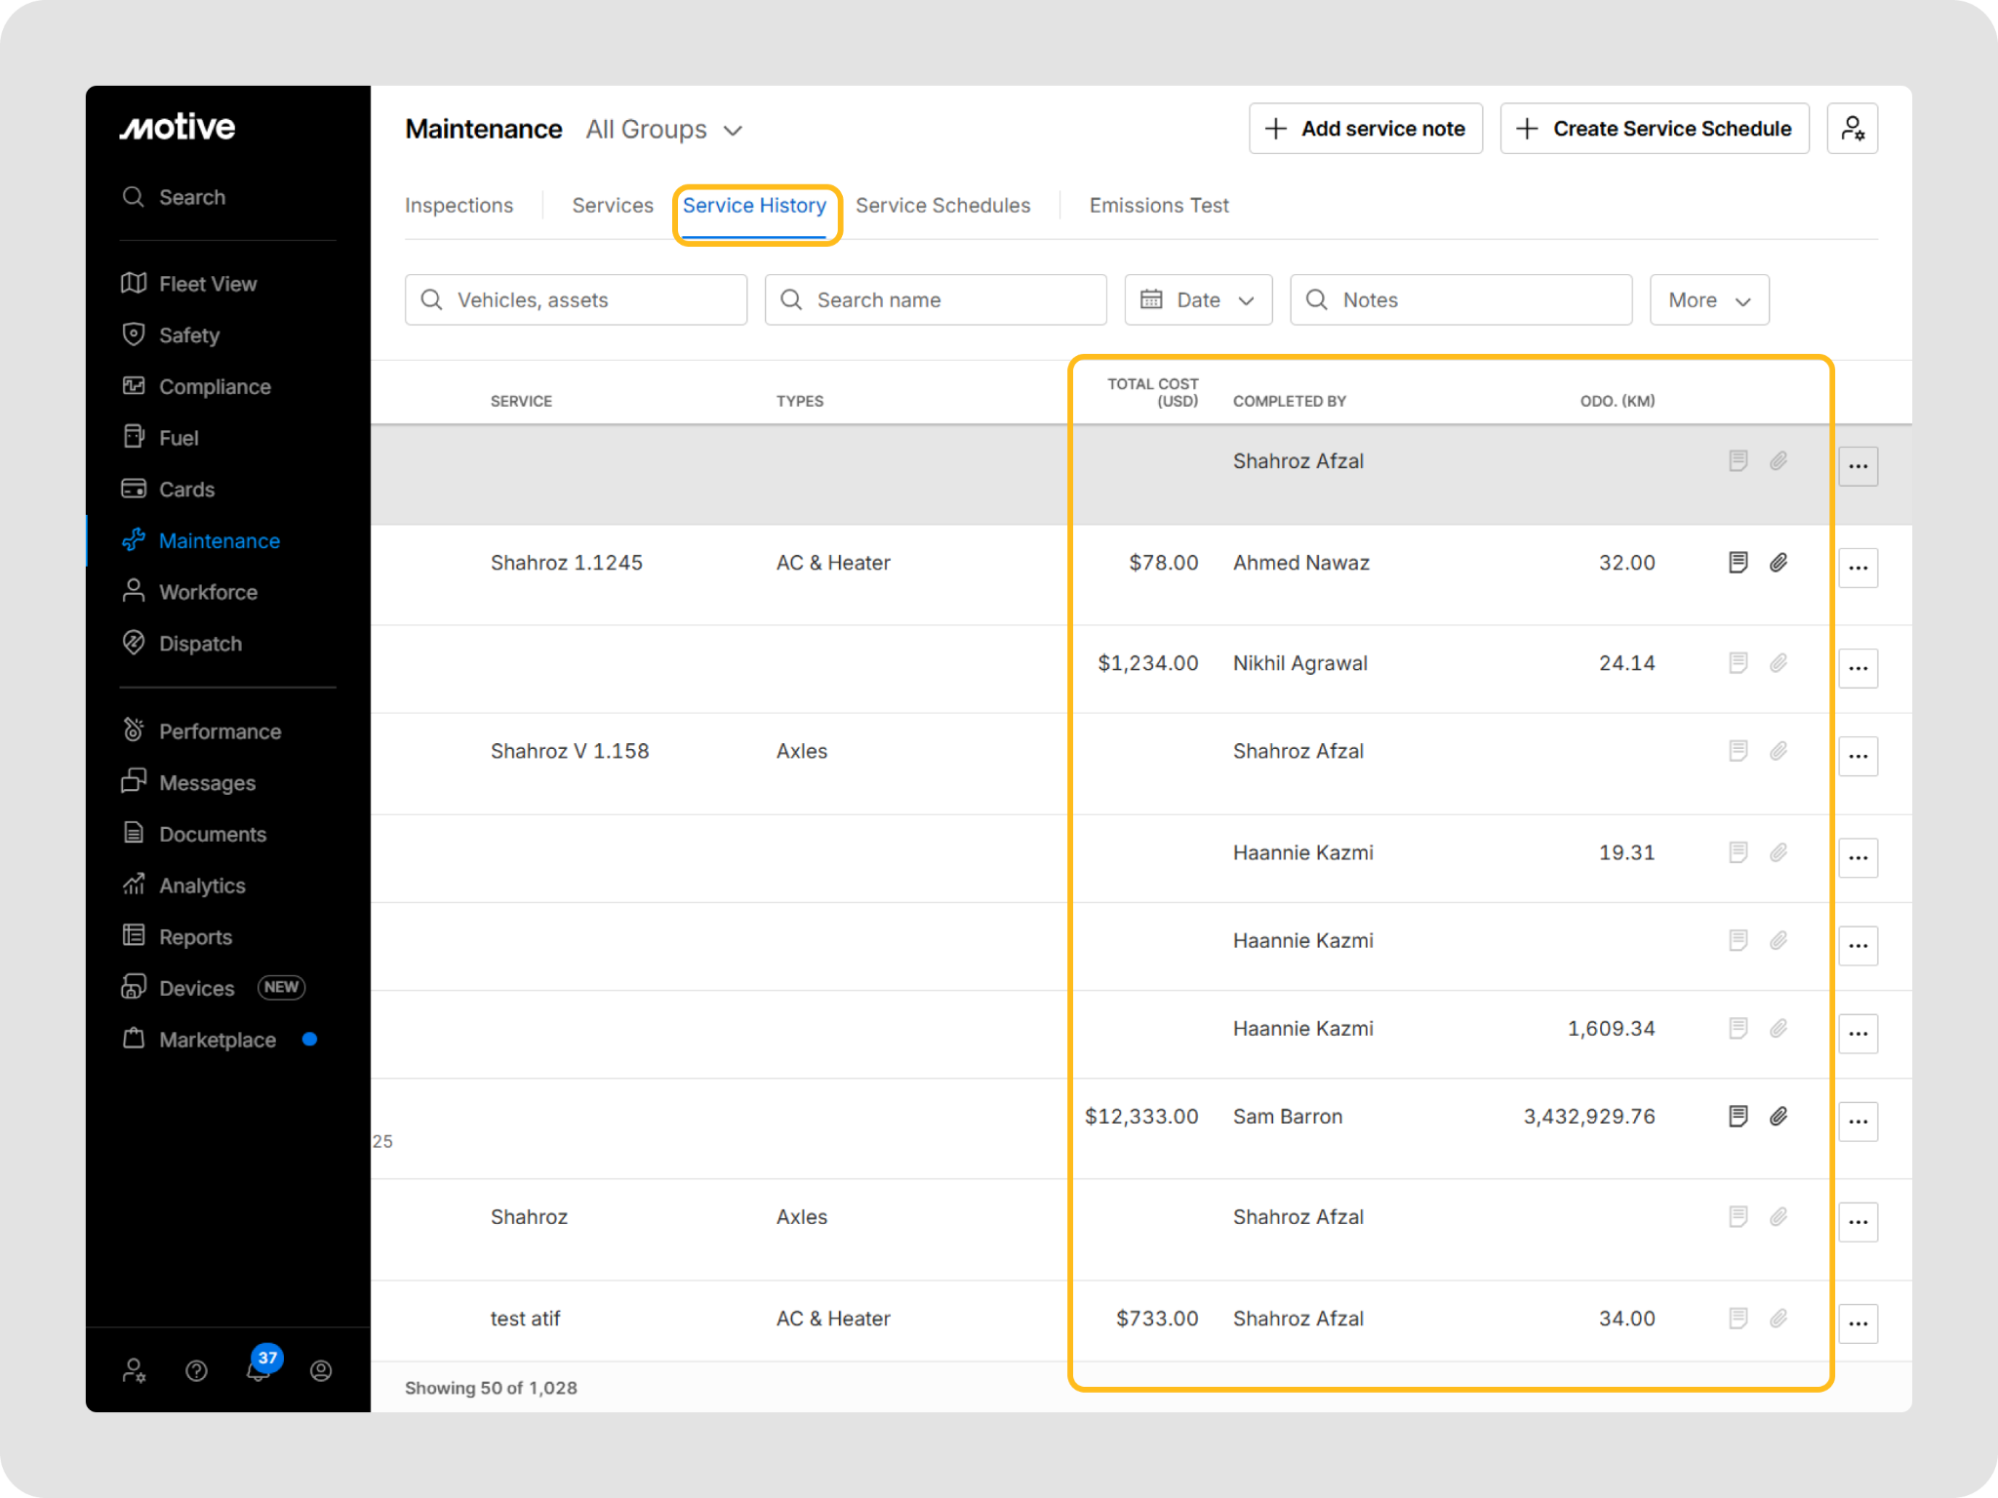The width and height of the screenshot is (1998, 1498).
Task: Click the Vehicles, assets search field
Action: (x=576, y=300)
